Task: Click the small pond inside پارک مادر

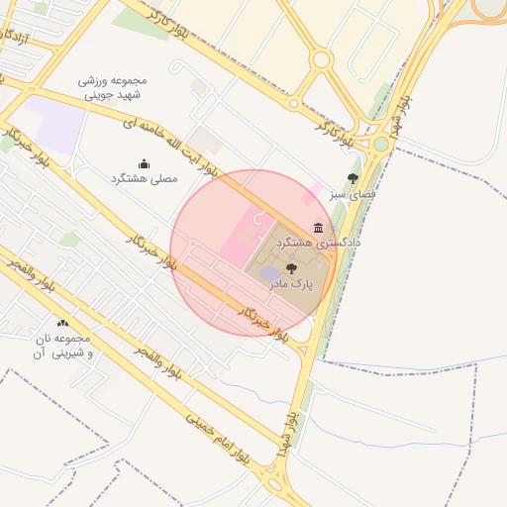Action: pos(269,274)
